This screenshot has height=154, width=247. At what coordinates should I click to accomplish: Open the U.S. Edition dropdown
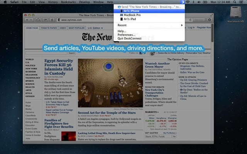[95, 28]
